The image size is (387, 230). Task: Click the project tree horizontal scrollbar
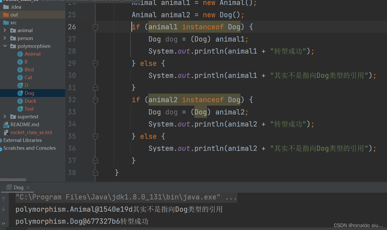[x=13, y=180]
